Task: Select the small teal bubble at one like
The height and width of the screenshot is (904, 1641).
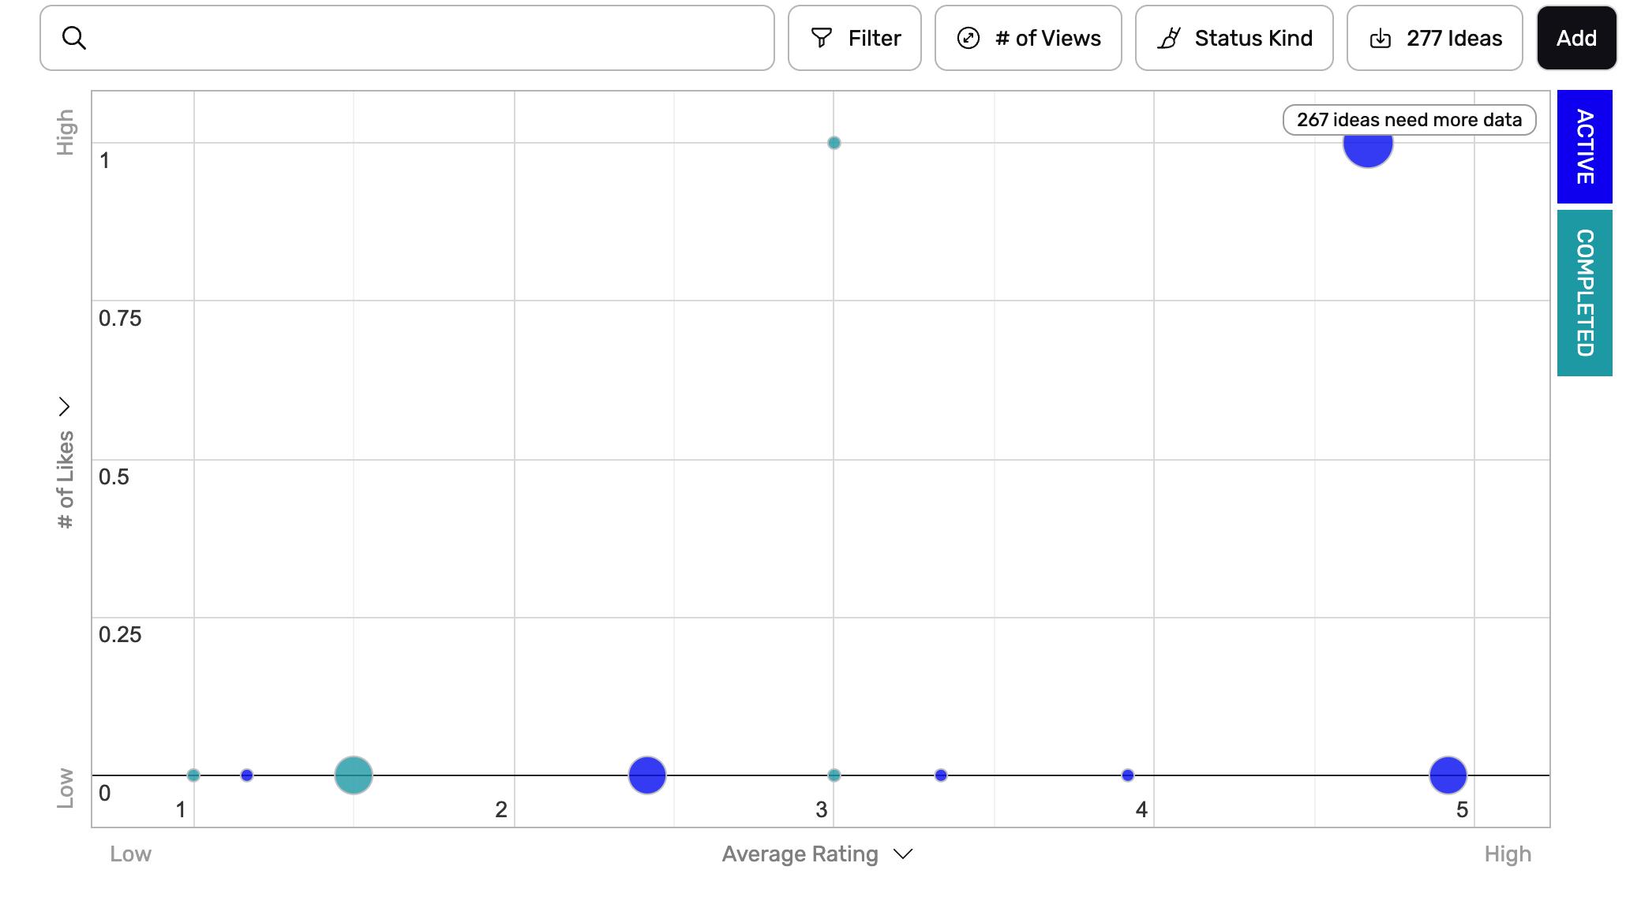Action: [834, 143]
